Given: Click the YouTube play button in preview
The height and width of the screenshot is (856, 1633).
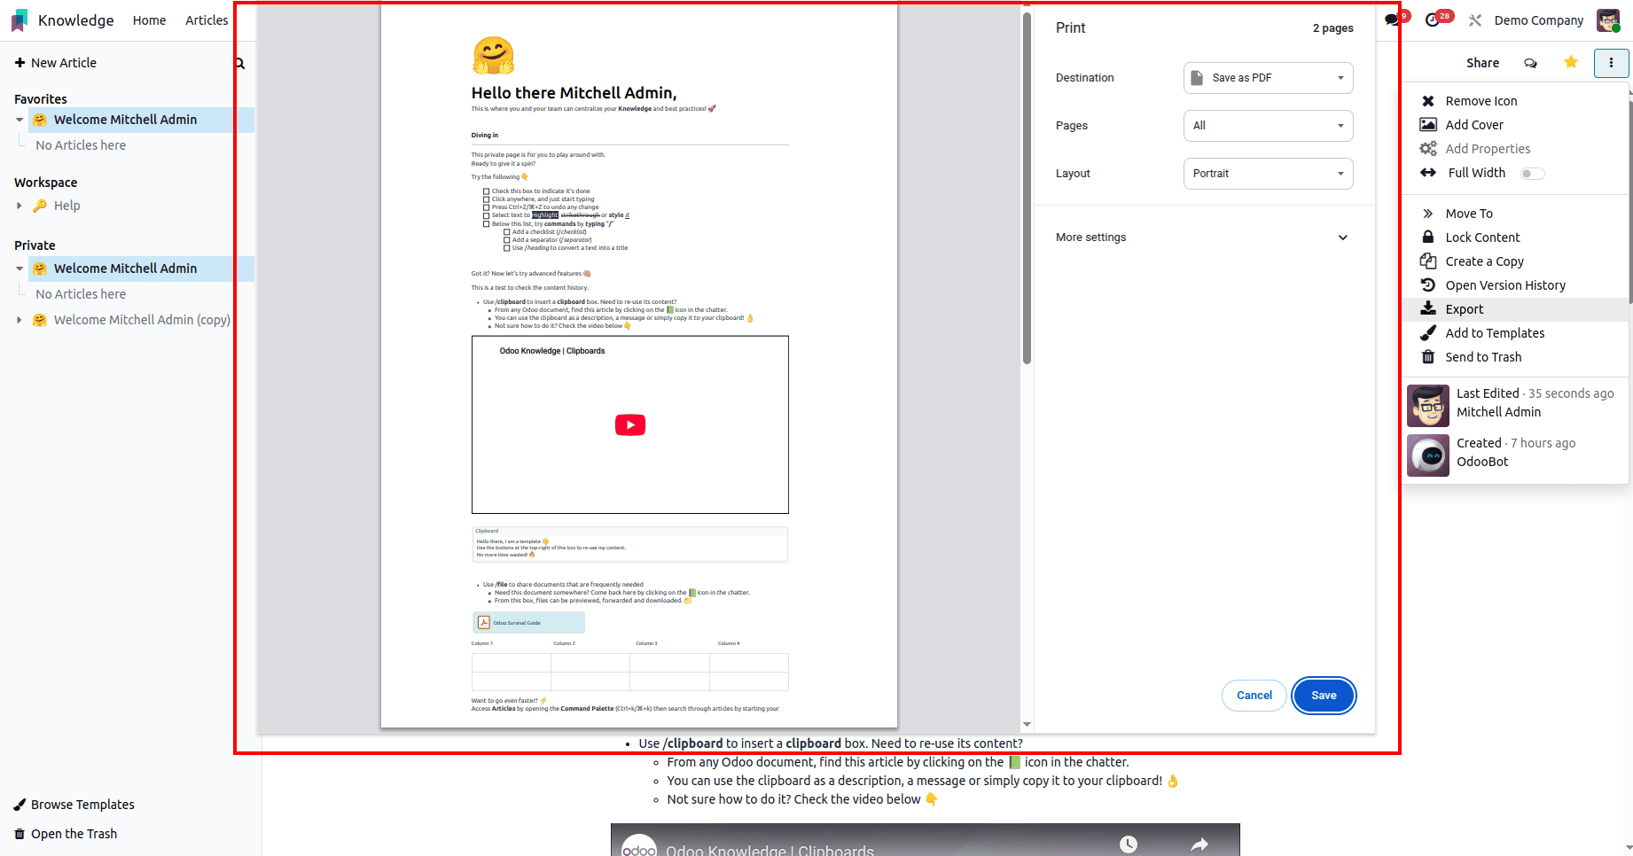Looking at the screenshot, I should click(x=630, y=425).
